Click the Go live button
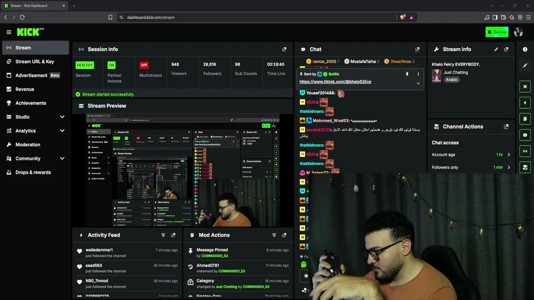Image resolution: width=534 pixels, height=300 pixels. click(497, 32)
